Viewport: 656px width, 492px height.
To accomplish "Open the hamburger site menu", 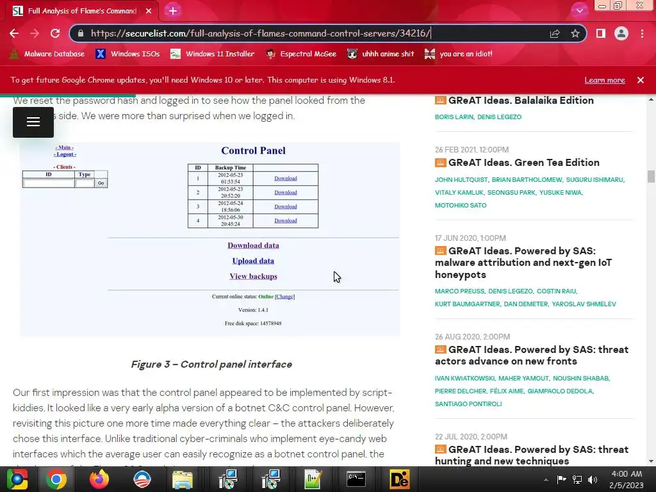I will tap(33, 122).
